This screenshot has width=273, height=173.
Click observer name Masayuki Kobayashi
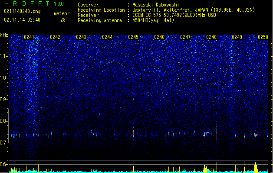(156, 5)
